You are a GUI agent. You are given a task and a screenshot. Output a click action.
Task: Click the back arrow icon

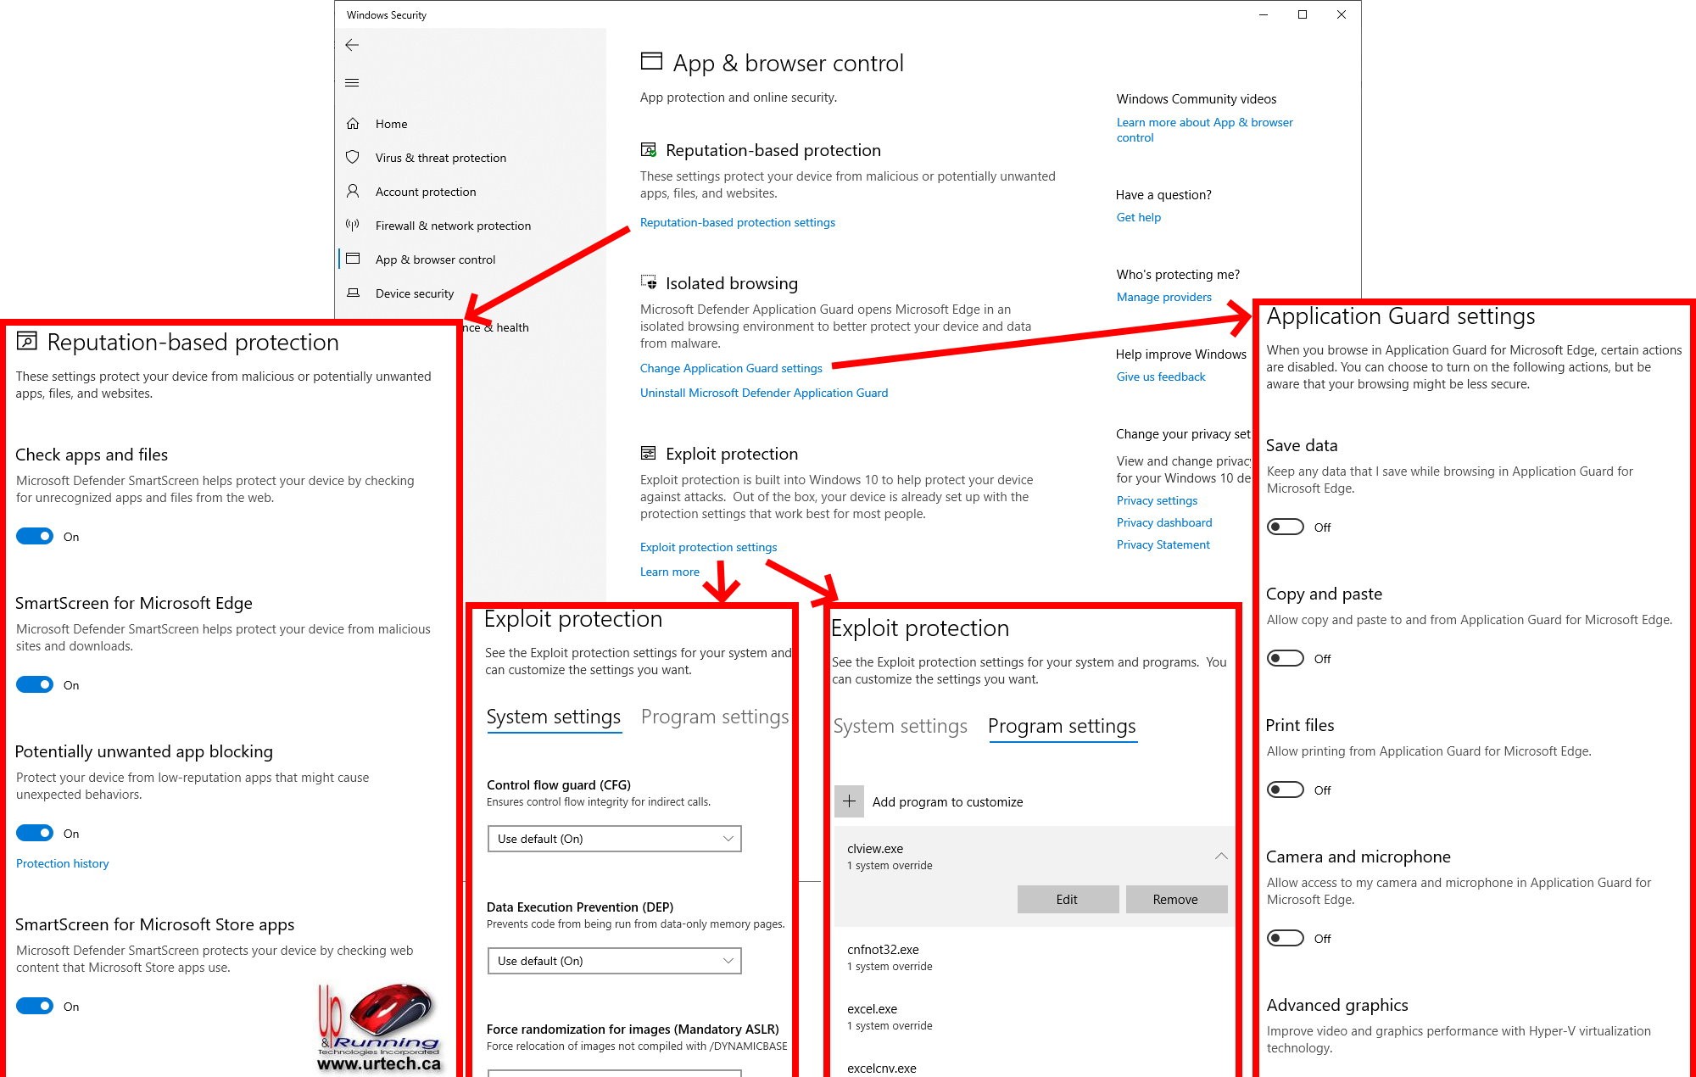(x=352, y=45)
